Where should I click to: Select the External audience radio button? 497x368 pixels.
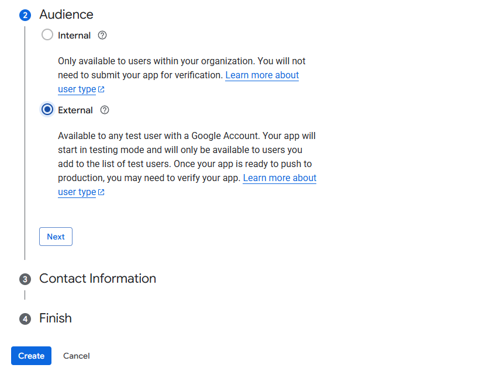(47, 110)
